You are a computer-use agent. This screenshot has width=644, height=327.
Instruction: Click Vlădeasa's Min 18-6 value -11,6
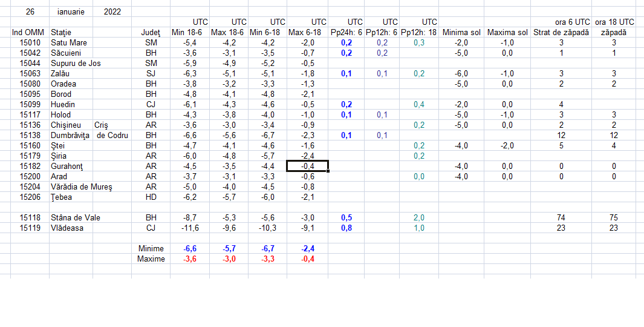coord(190,228)
